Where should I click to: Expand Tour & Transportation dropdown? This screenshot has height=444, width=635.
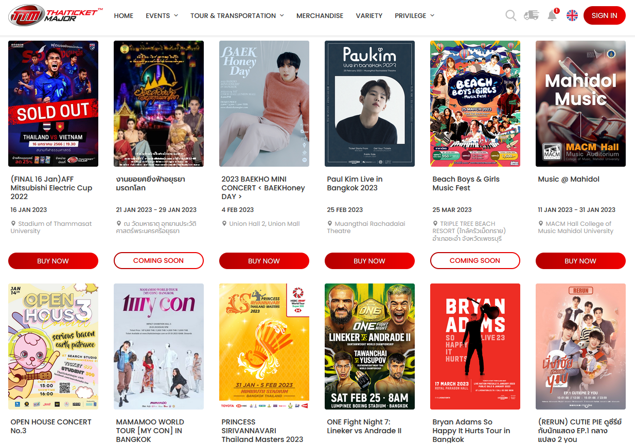[x=237, y=15]
